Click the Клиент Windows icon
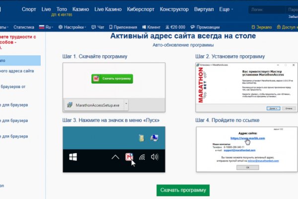298x199 pixels. coord(144,27)
